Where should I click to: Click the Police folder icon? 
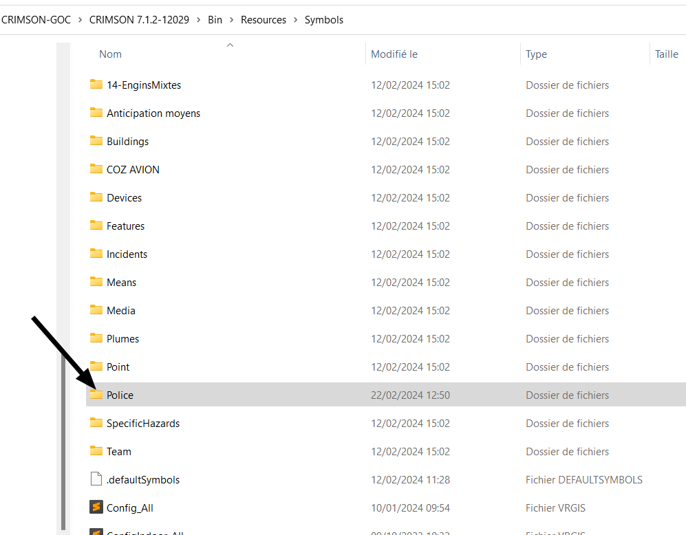pyautogui.click(x=96, y=395)
